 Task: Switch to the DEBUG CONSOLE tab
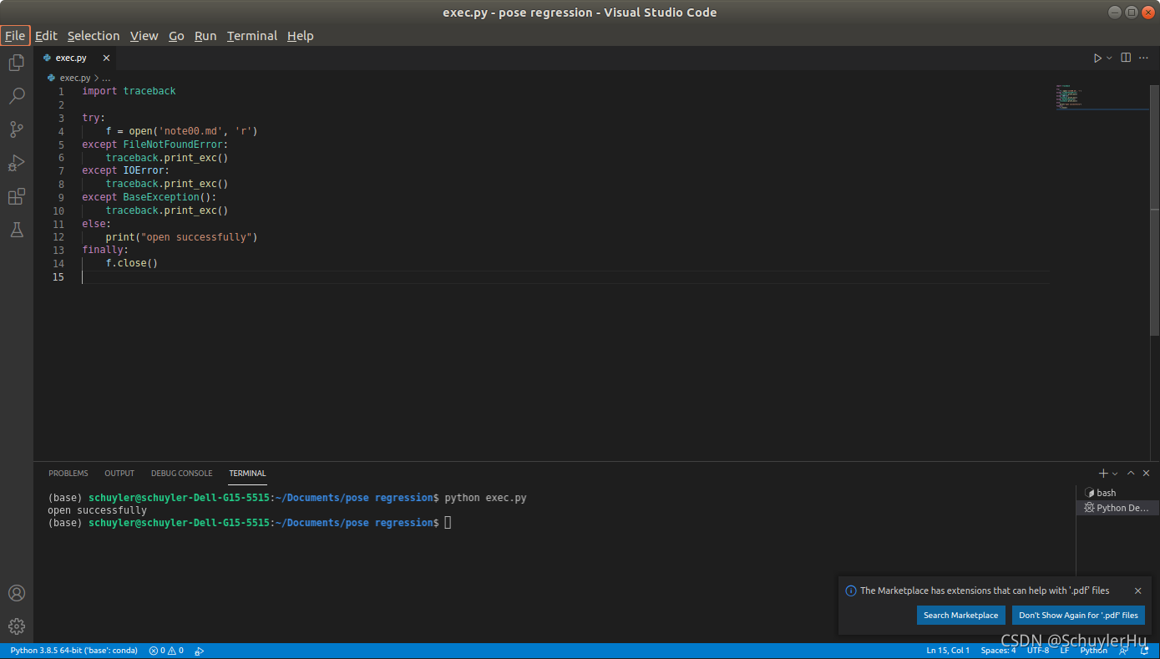(x=182, y=474)
